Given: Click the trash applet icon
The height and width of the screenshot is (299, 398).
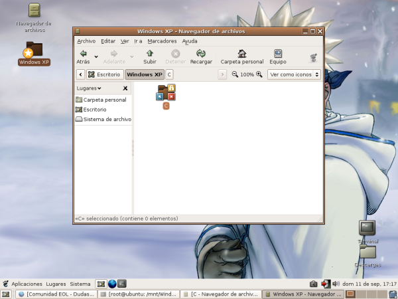Looking at the screenshot, I should point(393,294).
